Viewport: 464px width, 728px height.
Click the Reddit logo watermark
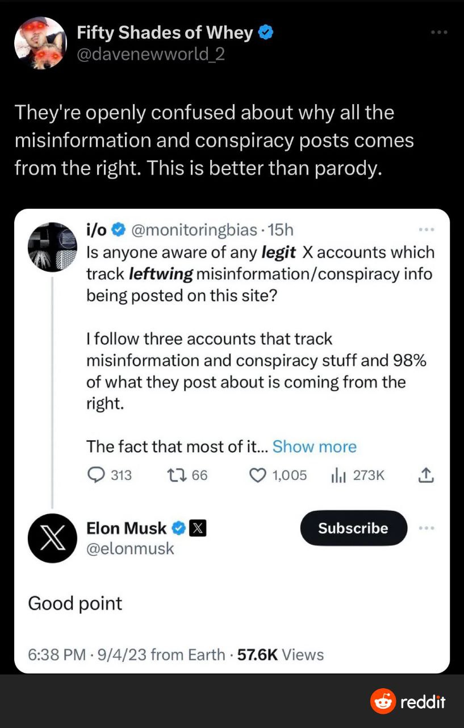[408, 702]
